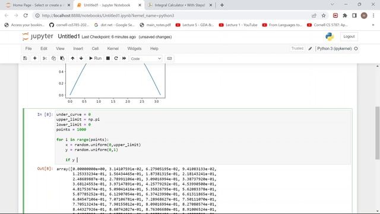Screen dimensions: 380x214
Task: Open the Extensions puzzle icon
Action: (x=345, y=15)
